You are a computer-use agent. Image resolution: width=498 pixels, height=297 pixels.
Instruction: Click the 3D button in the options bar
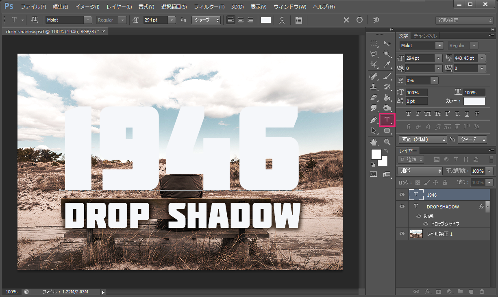point(376,20)
